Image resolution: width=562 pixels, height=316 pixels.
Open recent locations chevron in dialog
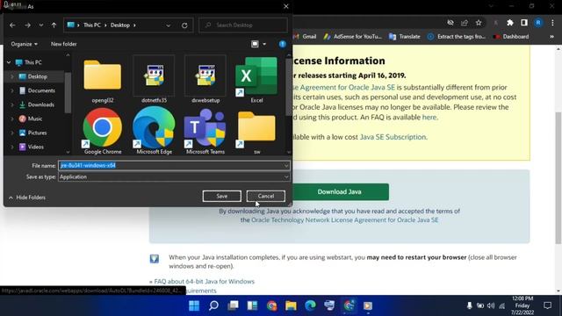41,25
